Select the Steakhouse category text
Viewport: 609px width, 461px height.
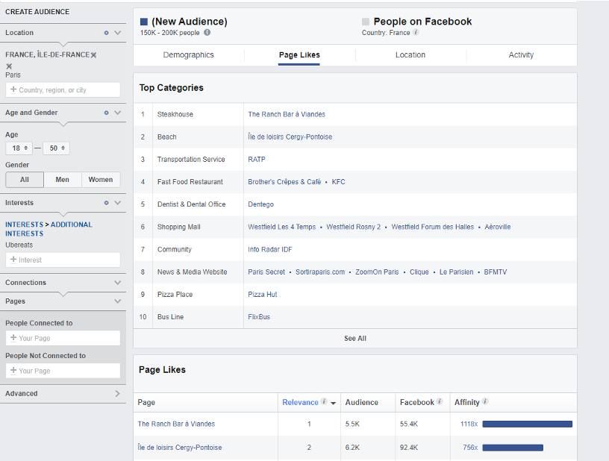(175, 114)
